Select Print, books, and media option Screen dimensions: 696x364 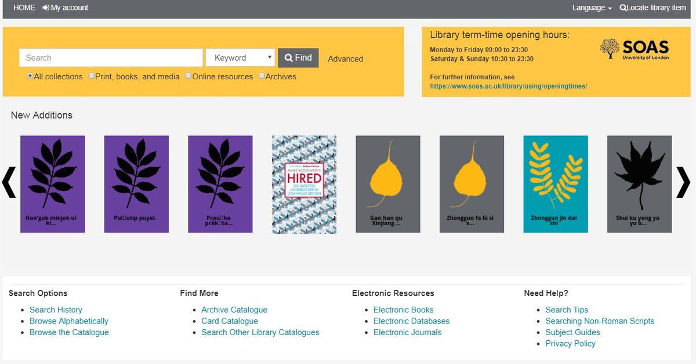(x=92, y=76)
